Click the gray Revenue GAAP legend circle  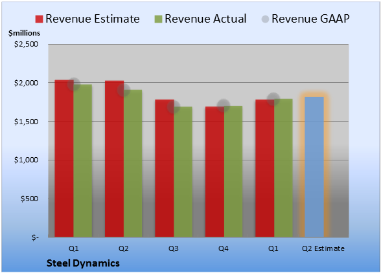[266, 19]
